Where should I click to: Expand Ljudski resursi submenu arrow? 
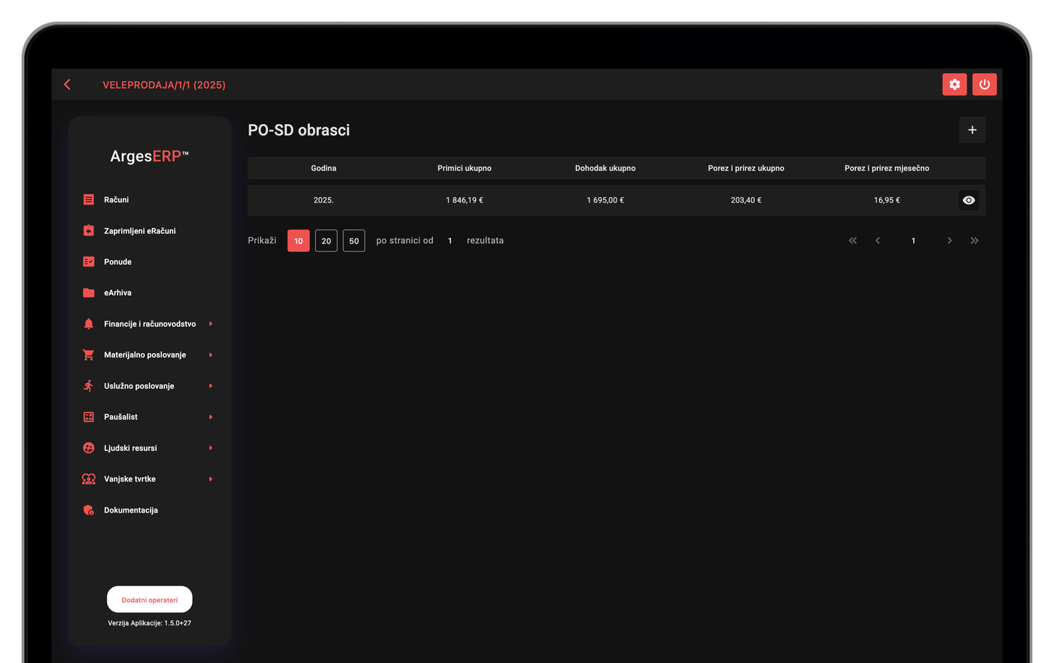[x=211, y=448]
